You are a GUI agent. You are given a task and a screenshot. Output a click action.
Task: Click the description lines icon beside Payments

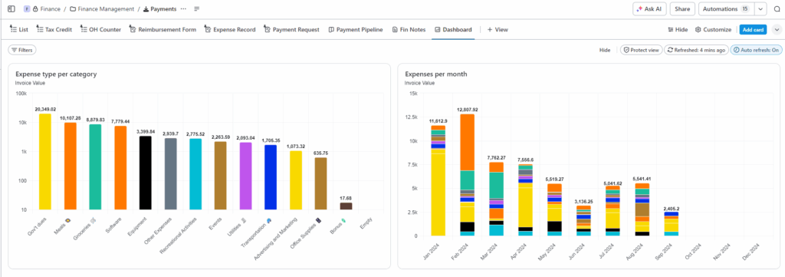click(x=197, y=9)
